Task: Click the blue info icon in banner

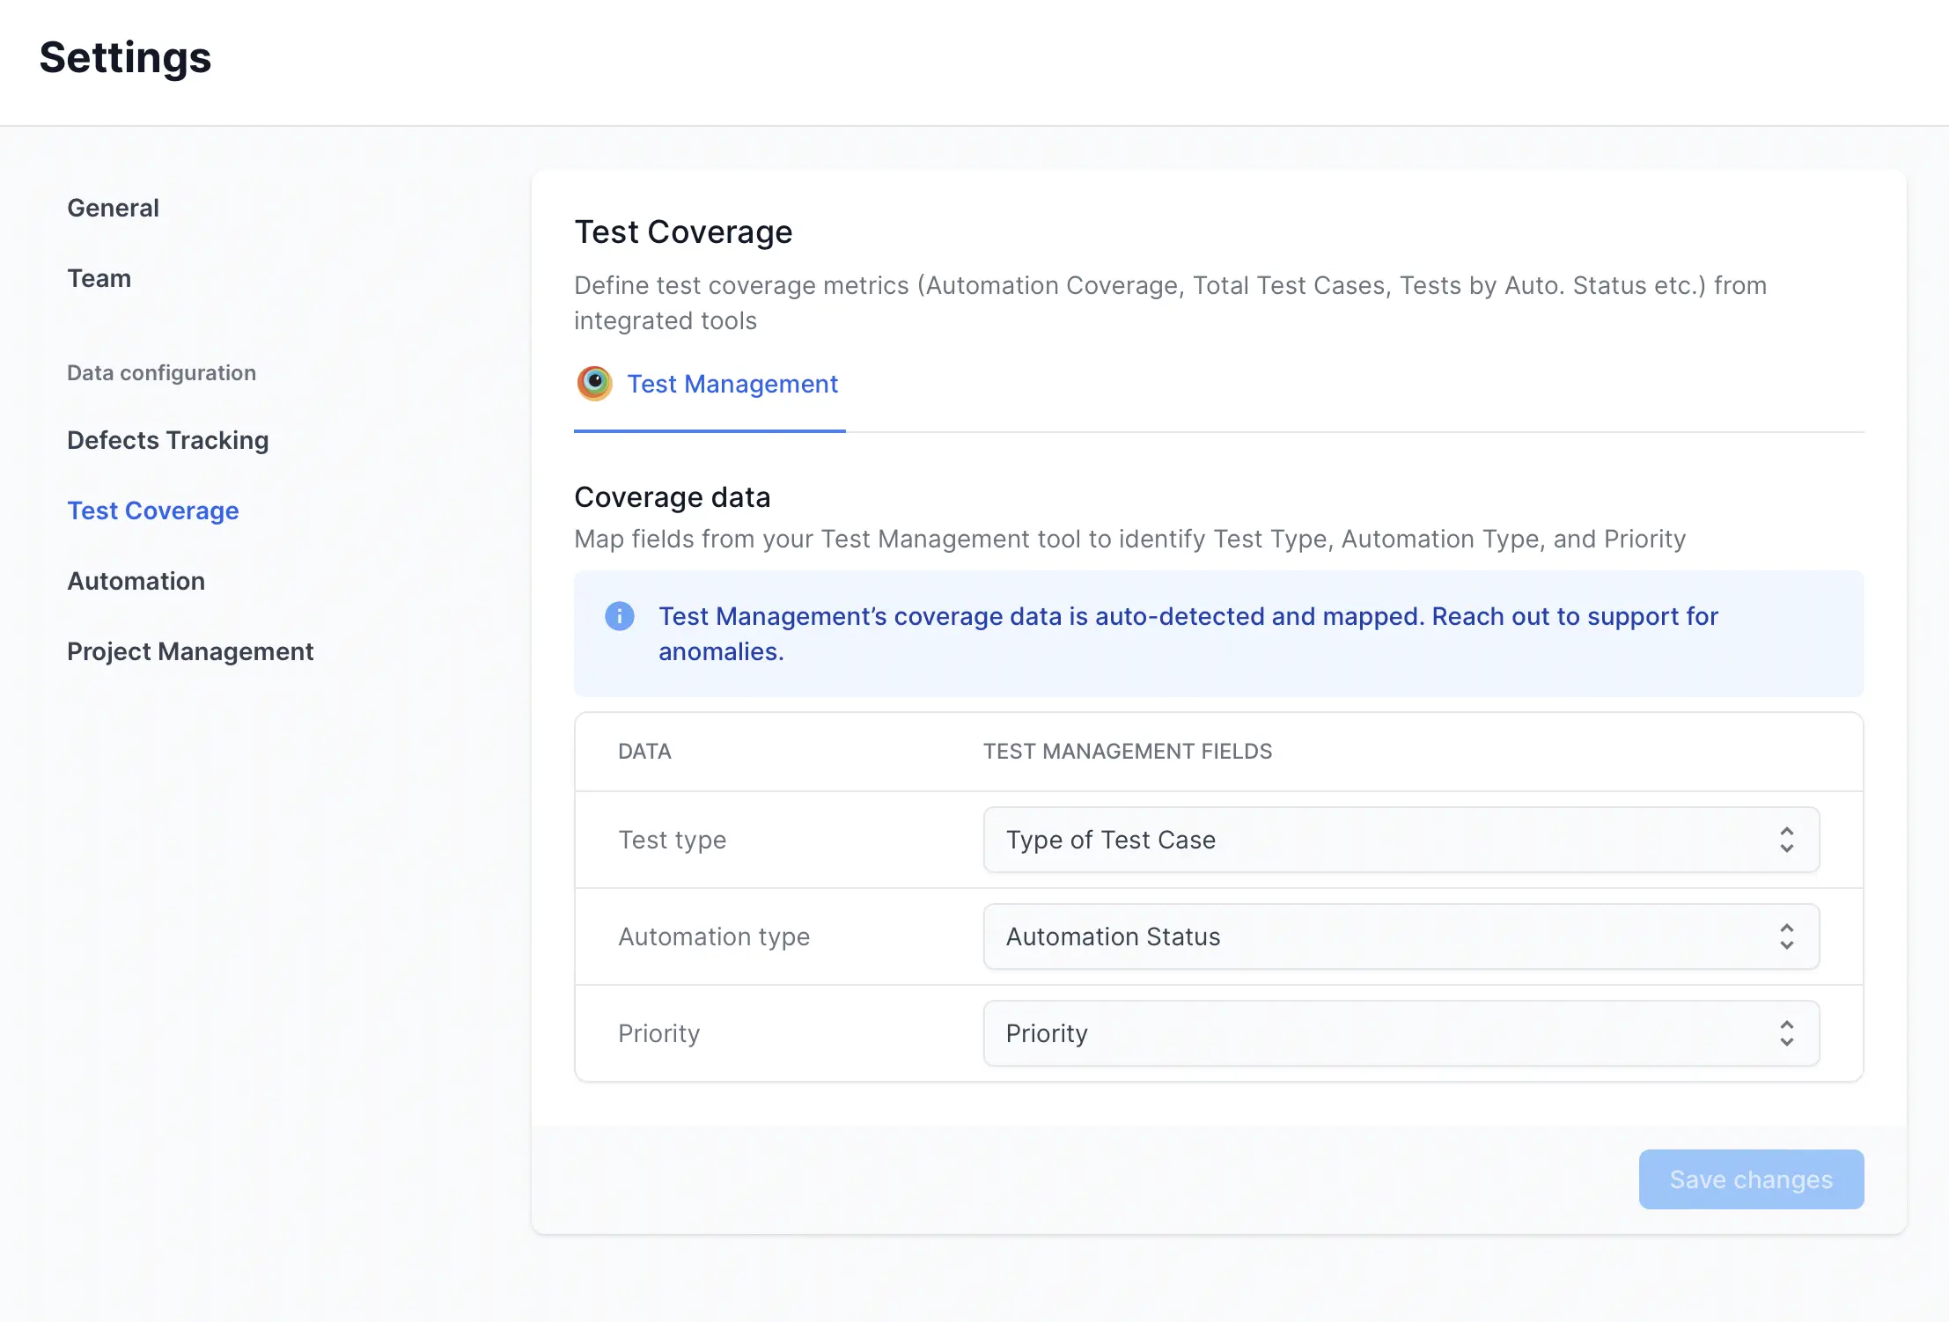Action: (620, 616)
